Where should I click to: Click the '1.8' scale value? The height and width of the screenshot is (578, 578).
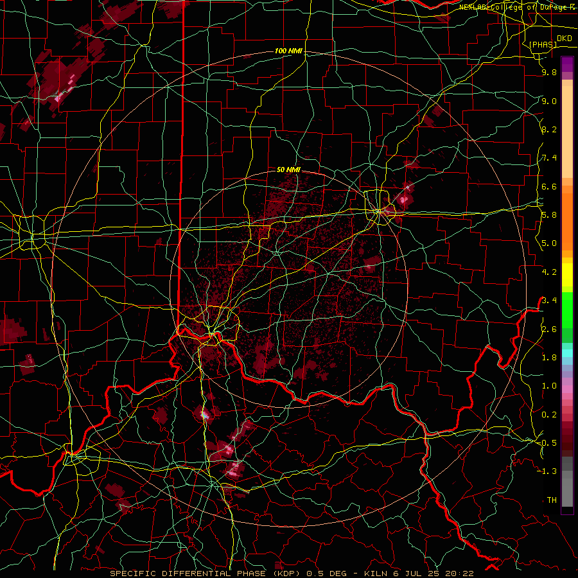(x=549, y=358)
